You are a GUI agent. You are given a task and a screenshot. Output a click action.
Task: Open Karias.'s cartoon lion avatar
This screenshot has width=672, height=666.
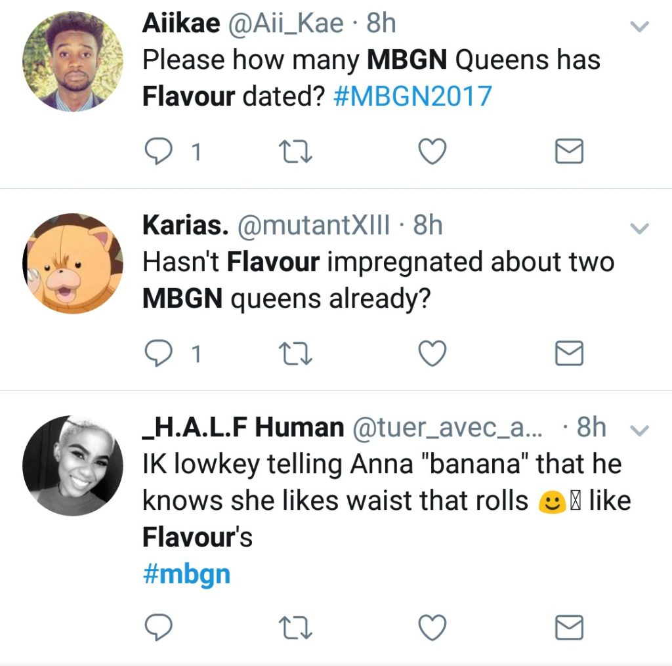tap(73, 263)
